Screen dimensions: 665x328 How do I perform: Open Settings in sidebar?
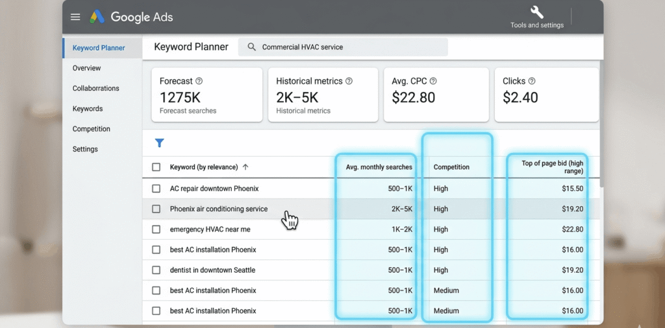pyautogui.click(x=85, y=149)
